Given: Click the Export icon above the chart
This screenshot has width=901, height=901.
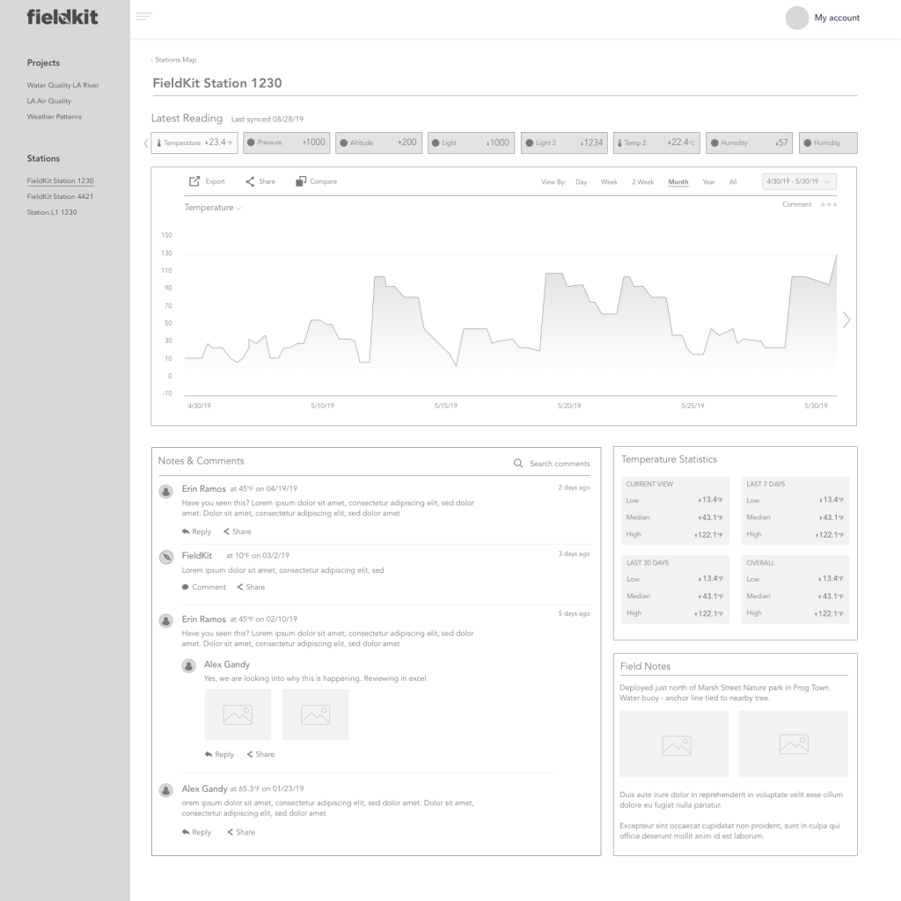Looking at the screenshot, I should (194, 182).
